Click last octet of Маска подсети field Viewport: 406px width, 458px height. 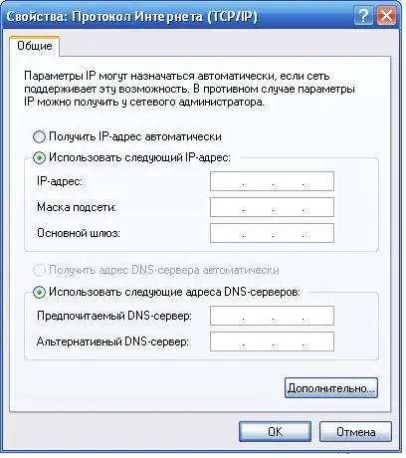click(x=318, y=207)
